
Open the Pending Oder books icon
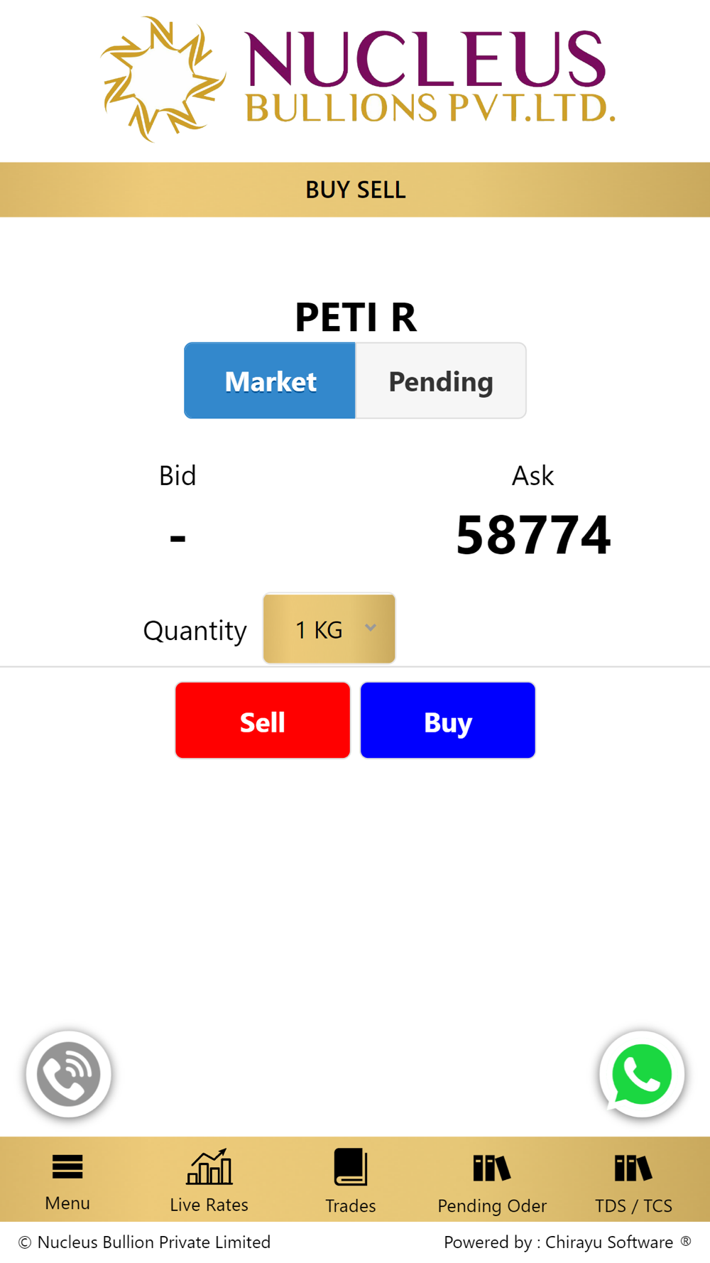coord(491,1168)
